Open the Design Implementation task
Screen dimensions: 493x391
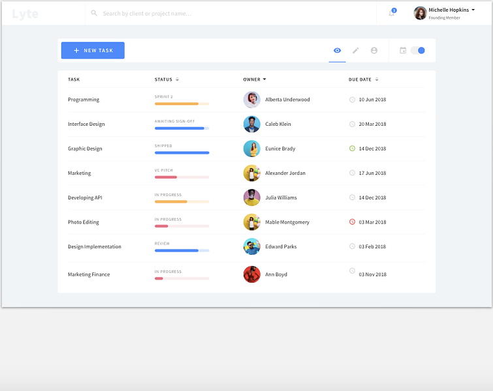[94, 246]
